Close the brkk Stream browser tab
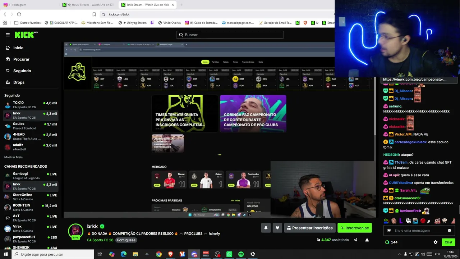The image size is (460, 259). [x=173, y=5]
